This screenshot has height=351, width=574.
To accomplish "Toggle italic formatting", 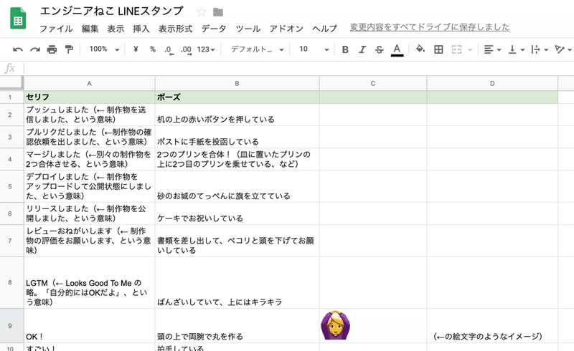I will [x=362, y=49].
